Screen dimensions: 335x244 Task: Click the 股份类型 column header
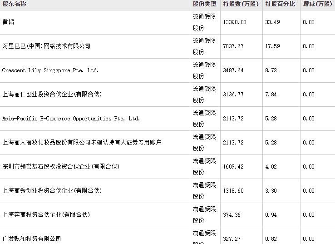click(204, 4)
